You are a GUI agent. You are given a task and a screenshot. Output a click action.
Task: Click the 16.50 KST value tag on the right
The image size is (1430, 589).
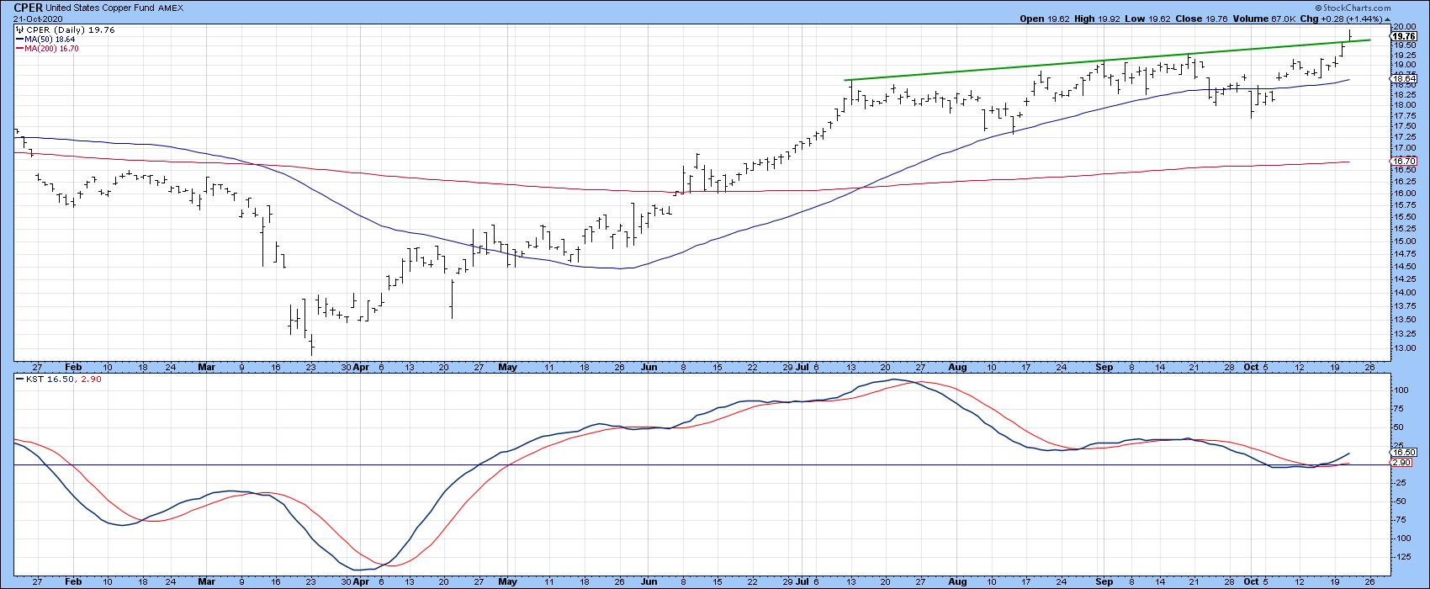(1403, 453)
